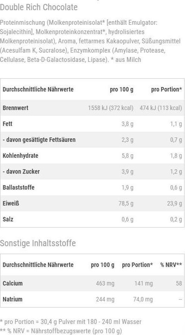
Task: Click the pro Portion footnote about 30,4 g Pulver
Action: [x=71, y=322]
